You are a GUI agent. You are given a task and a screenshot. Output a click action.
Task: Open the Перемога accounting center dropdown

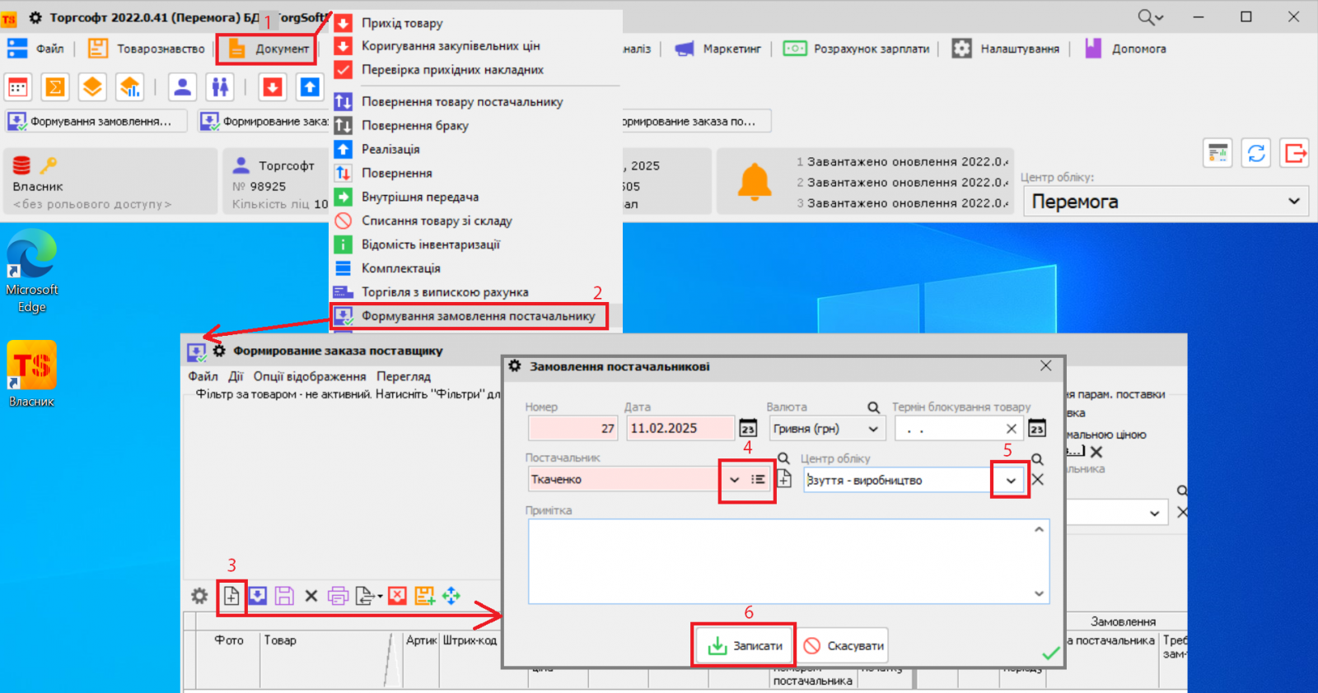(x=1293, y=202)
